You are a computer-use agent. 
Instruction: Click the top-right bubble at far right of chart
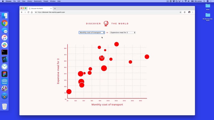pos(147,57)
